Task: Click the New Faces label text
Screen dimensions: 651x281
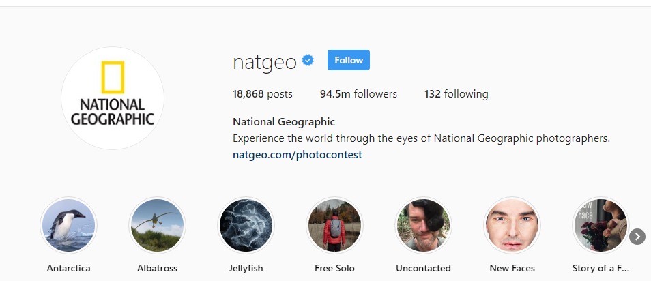Action: pyautogui.click(x=512, y=268)
